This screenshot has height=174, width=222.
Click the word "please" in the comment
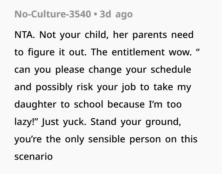[x=70, y=70]
